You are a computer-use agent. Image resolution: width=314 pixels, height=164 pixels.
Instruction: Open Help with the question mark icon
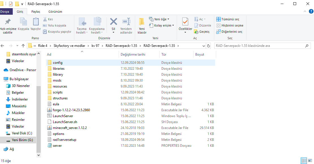tap(311, 11)
